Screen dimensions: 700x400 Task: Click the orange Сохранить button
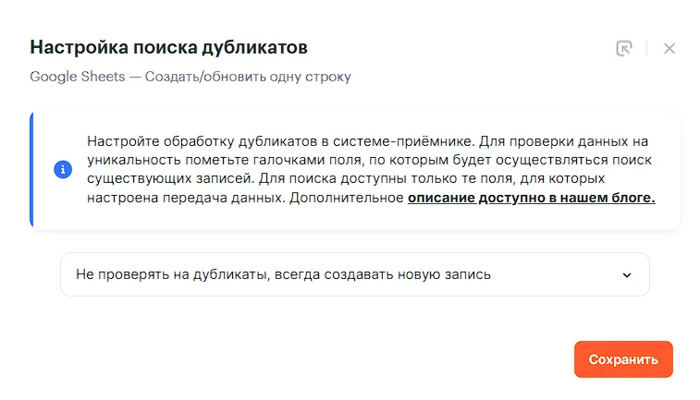tap(623, 359)
